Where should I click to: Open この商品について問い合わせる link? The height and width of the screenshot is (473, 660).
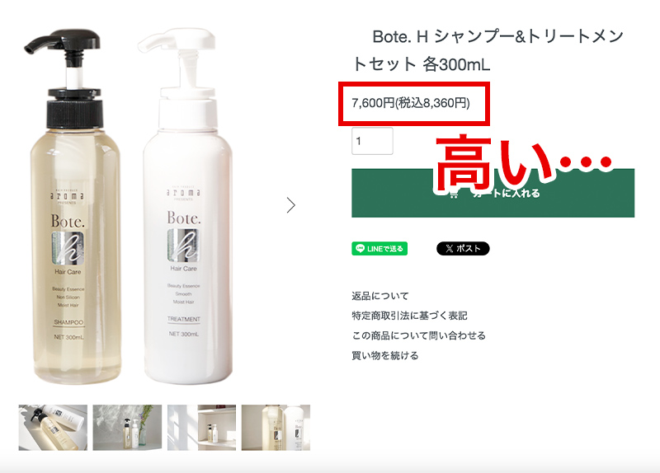418,335
